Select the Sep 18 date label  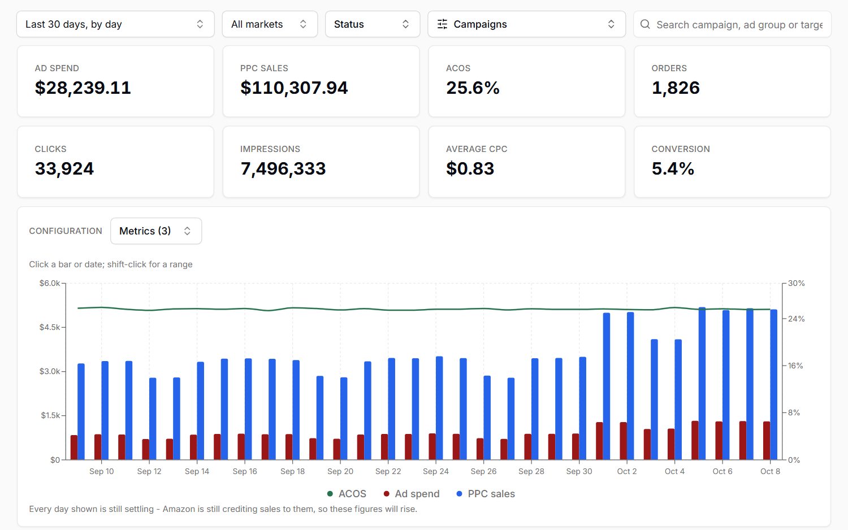pyautogui.click(x=293, y=471)
